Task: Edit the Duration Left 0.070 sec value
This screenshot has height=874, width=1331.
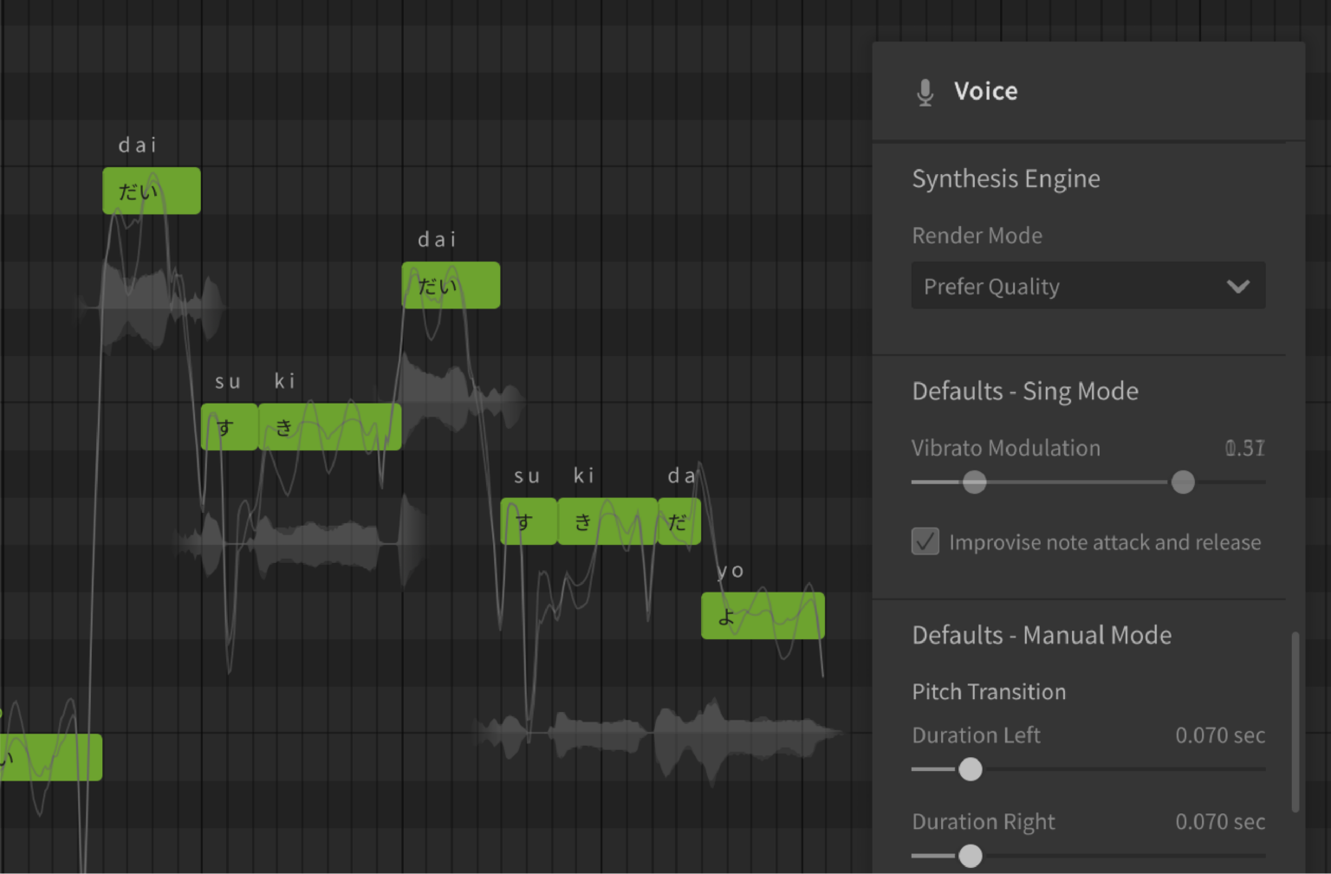Action: (1220, 735)
